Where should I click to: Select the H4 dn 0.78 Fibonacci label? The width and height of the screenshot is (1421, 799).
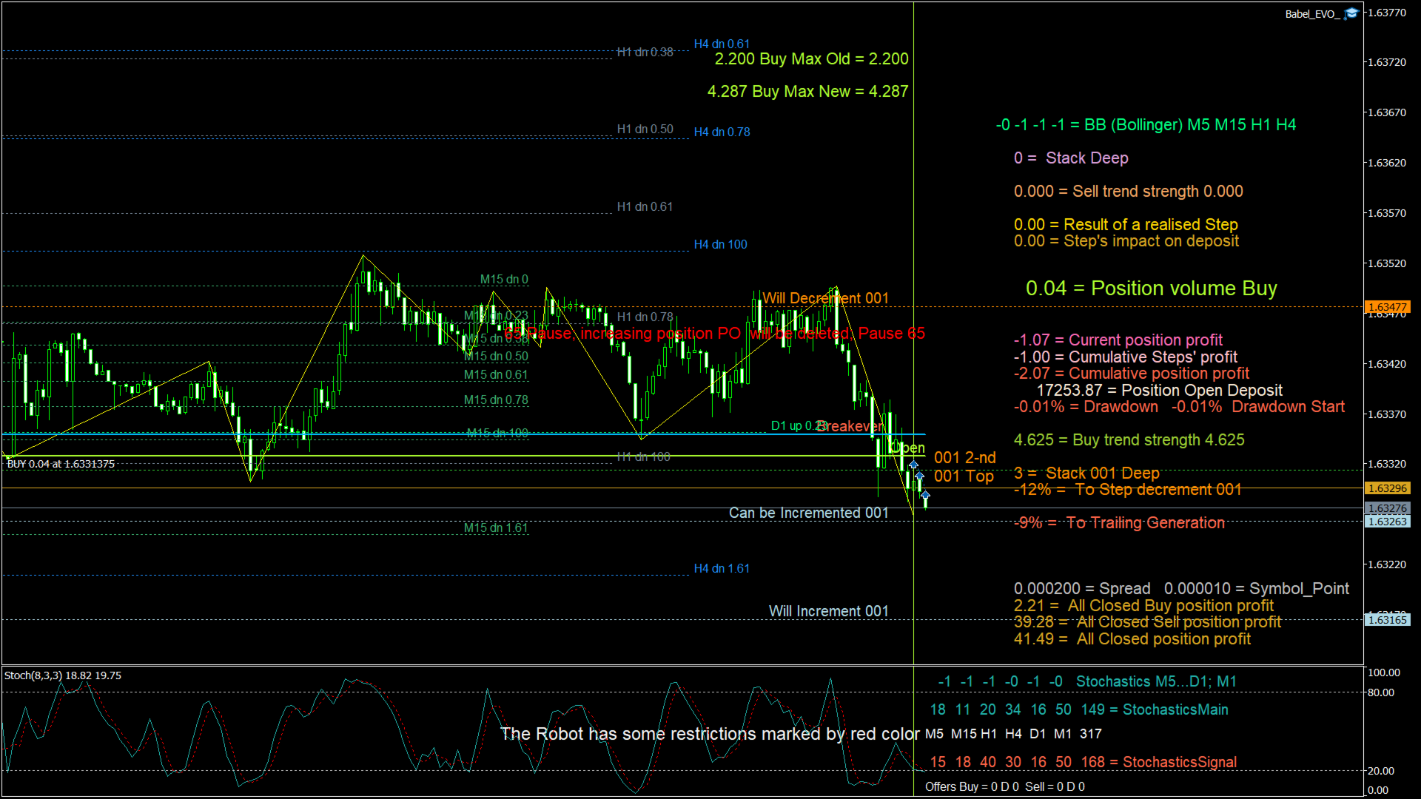tap(722, 132)
